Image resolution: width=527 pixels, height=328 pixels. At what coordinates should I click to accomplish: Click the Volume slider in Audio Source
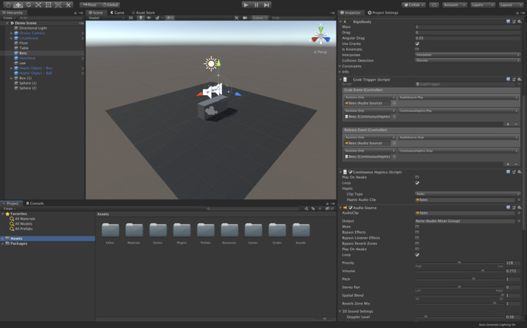click(x=458, y=271)
